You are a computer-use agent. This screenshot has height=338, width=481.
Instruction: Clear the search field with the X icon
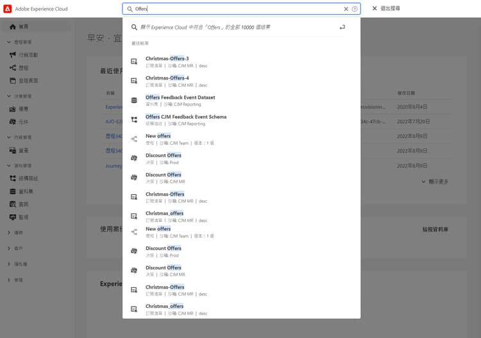(346, 9)
